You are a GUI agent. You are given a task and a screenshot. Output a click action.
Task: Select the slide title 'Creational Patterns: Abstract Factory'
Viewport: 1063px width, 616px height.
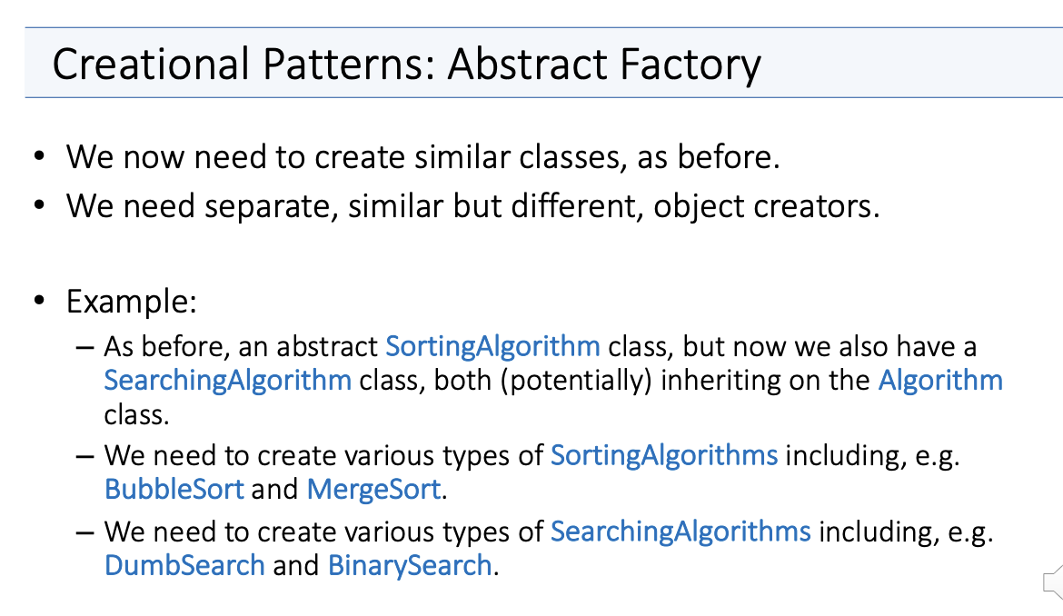click(x=407, y=65)
